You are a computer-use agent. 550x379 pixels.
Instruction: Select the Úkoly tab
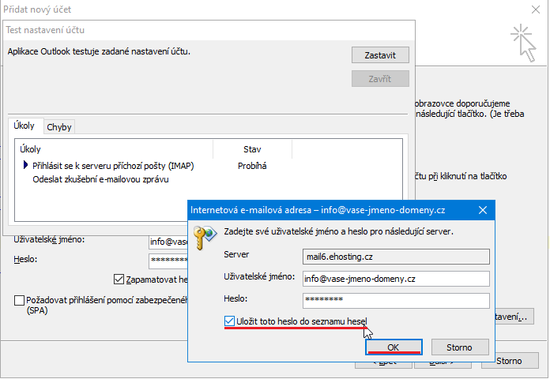[x=24, y=126]
